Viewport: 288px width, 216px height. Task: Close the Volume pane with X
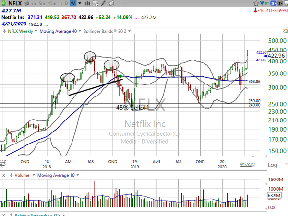point(3,175)
